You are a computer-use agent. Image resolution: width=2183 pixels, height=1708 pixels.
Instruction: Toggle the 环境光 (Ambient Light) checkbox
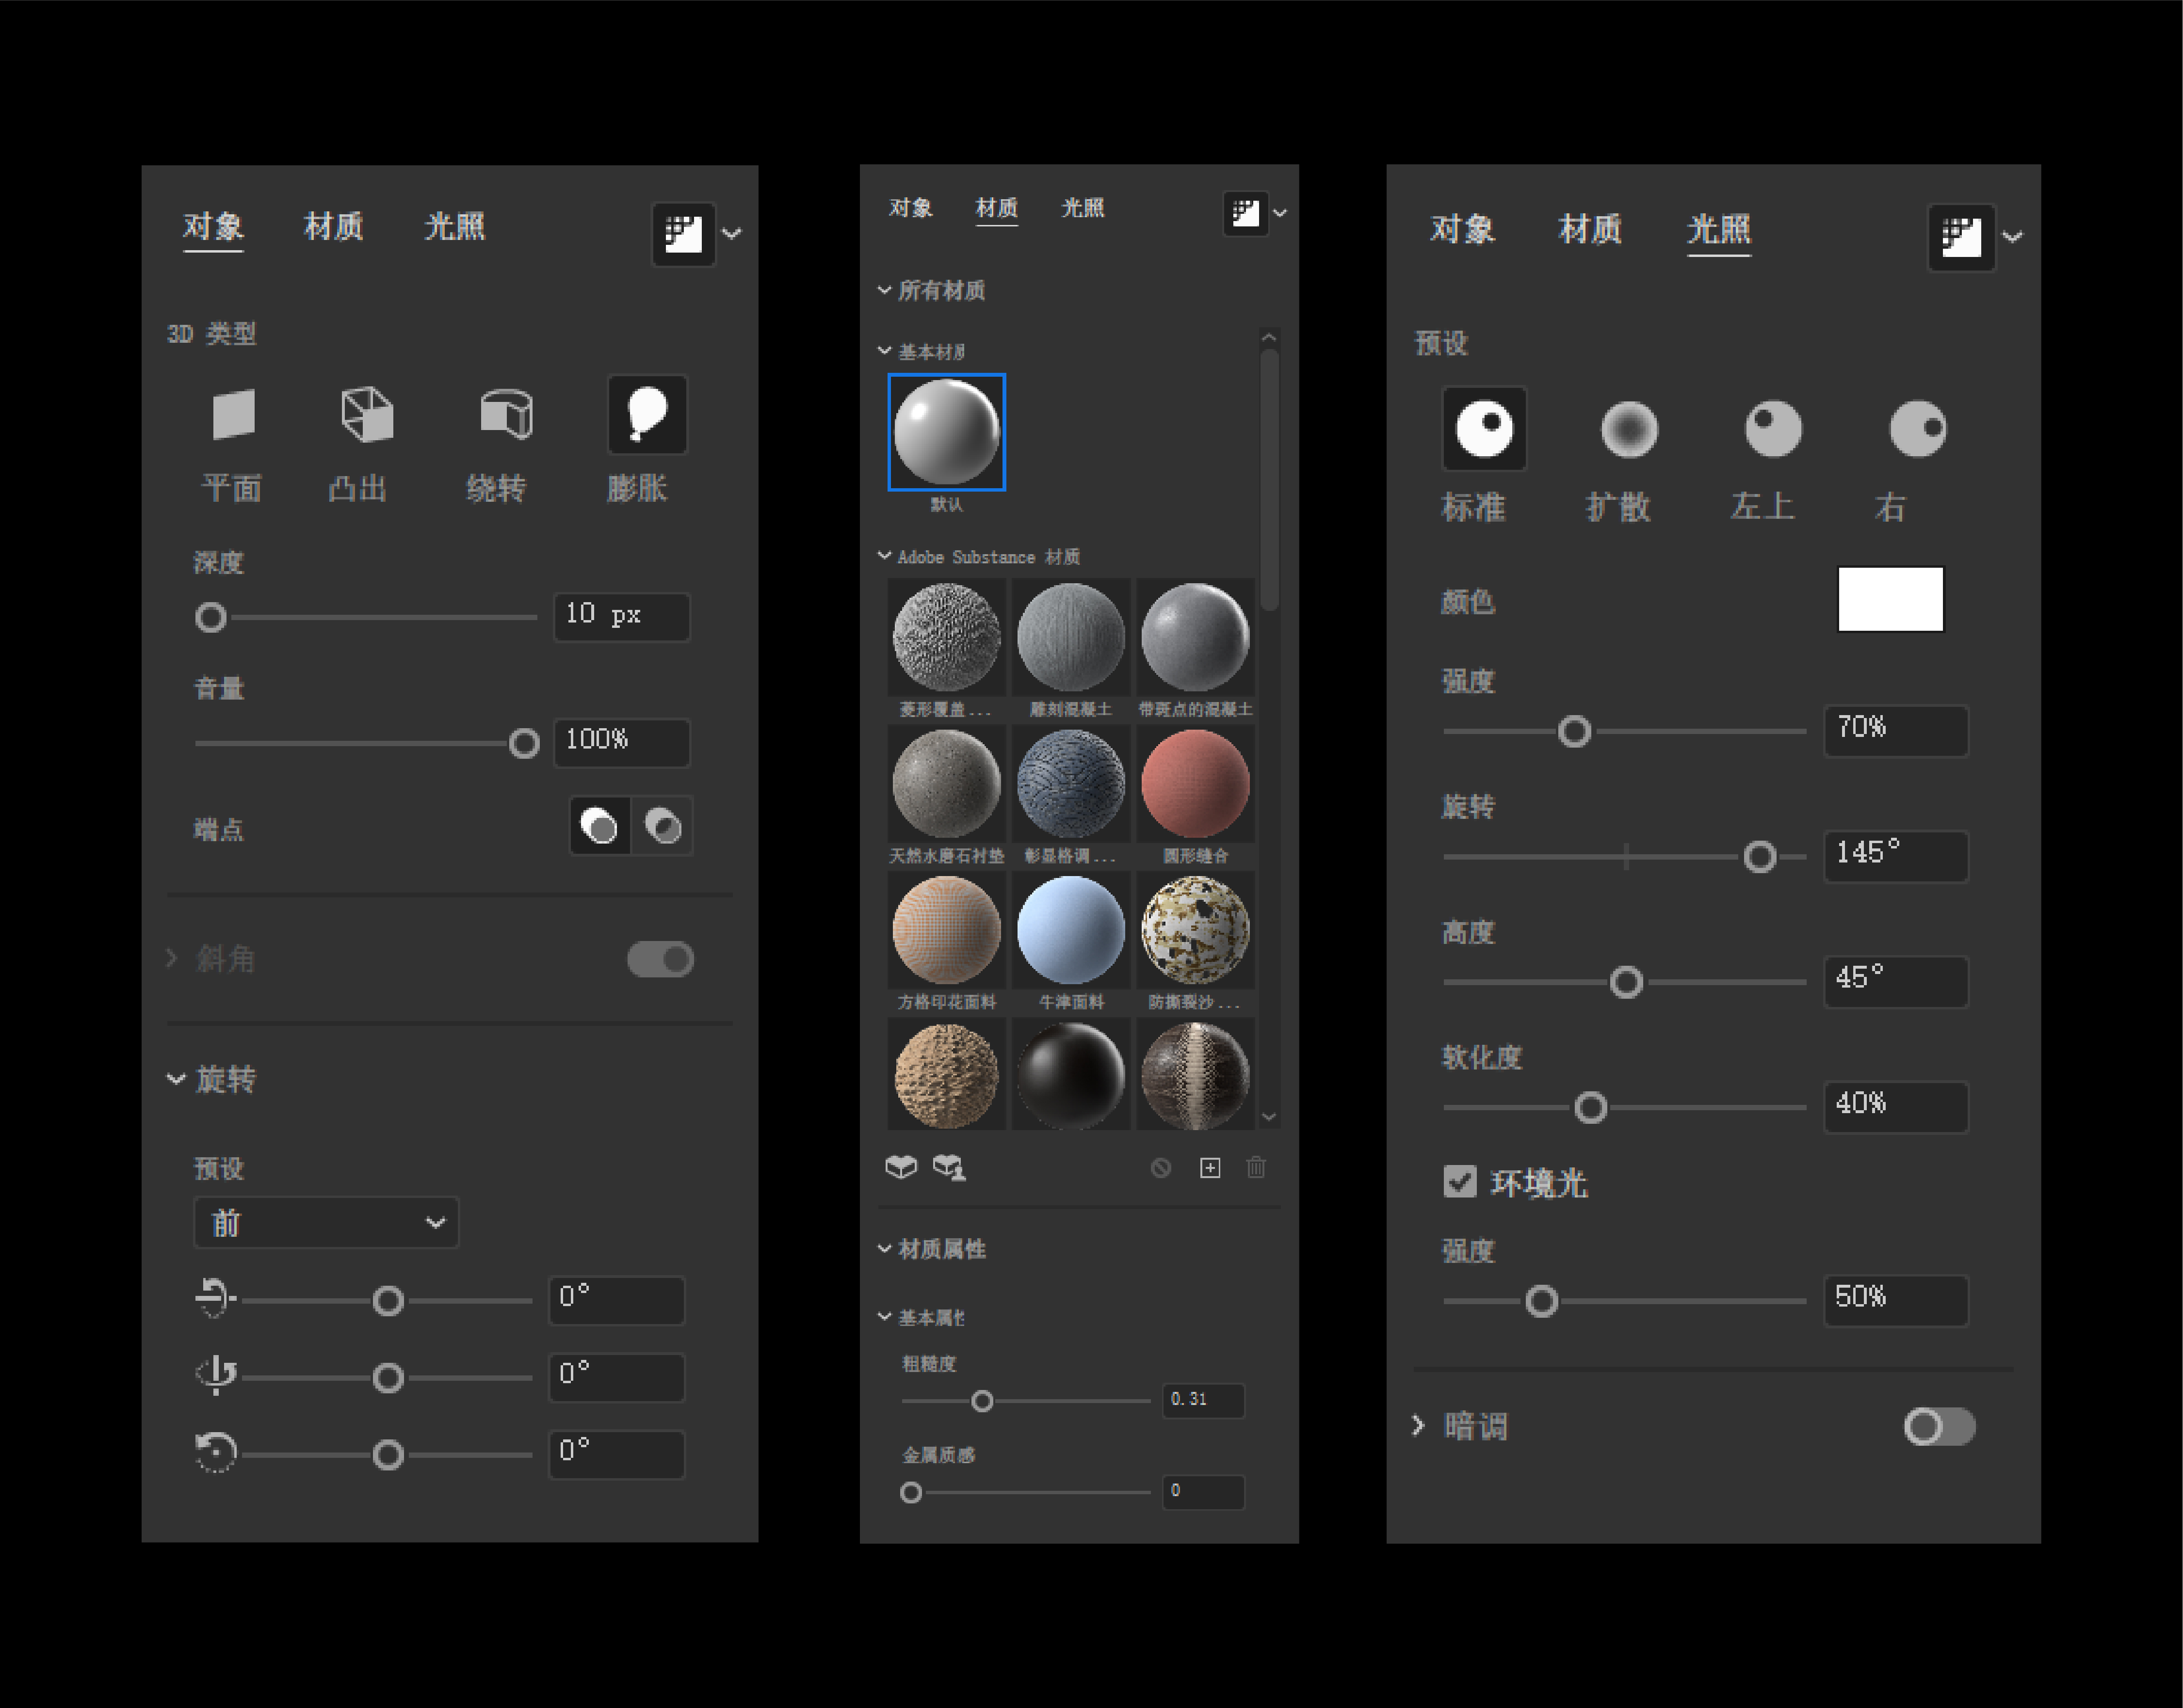(x=1460, y=1182)
